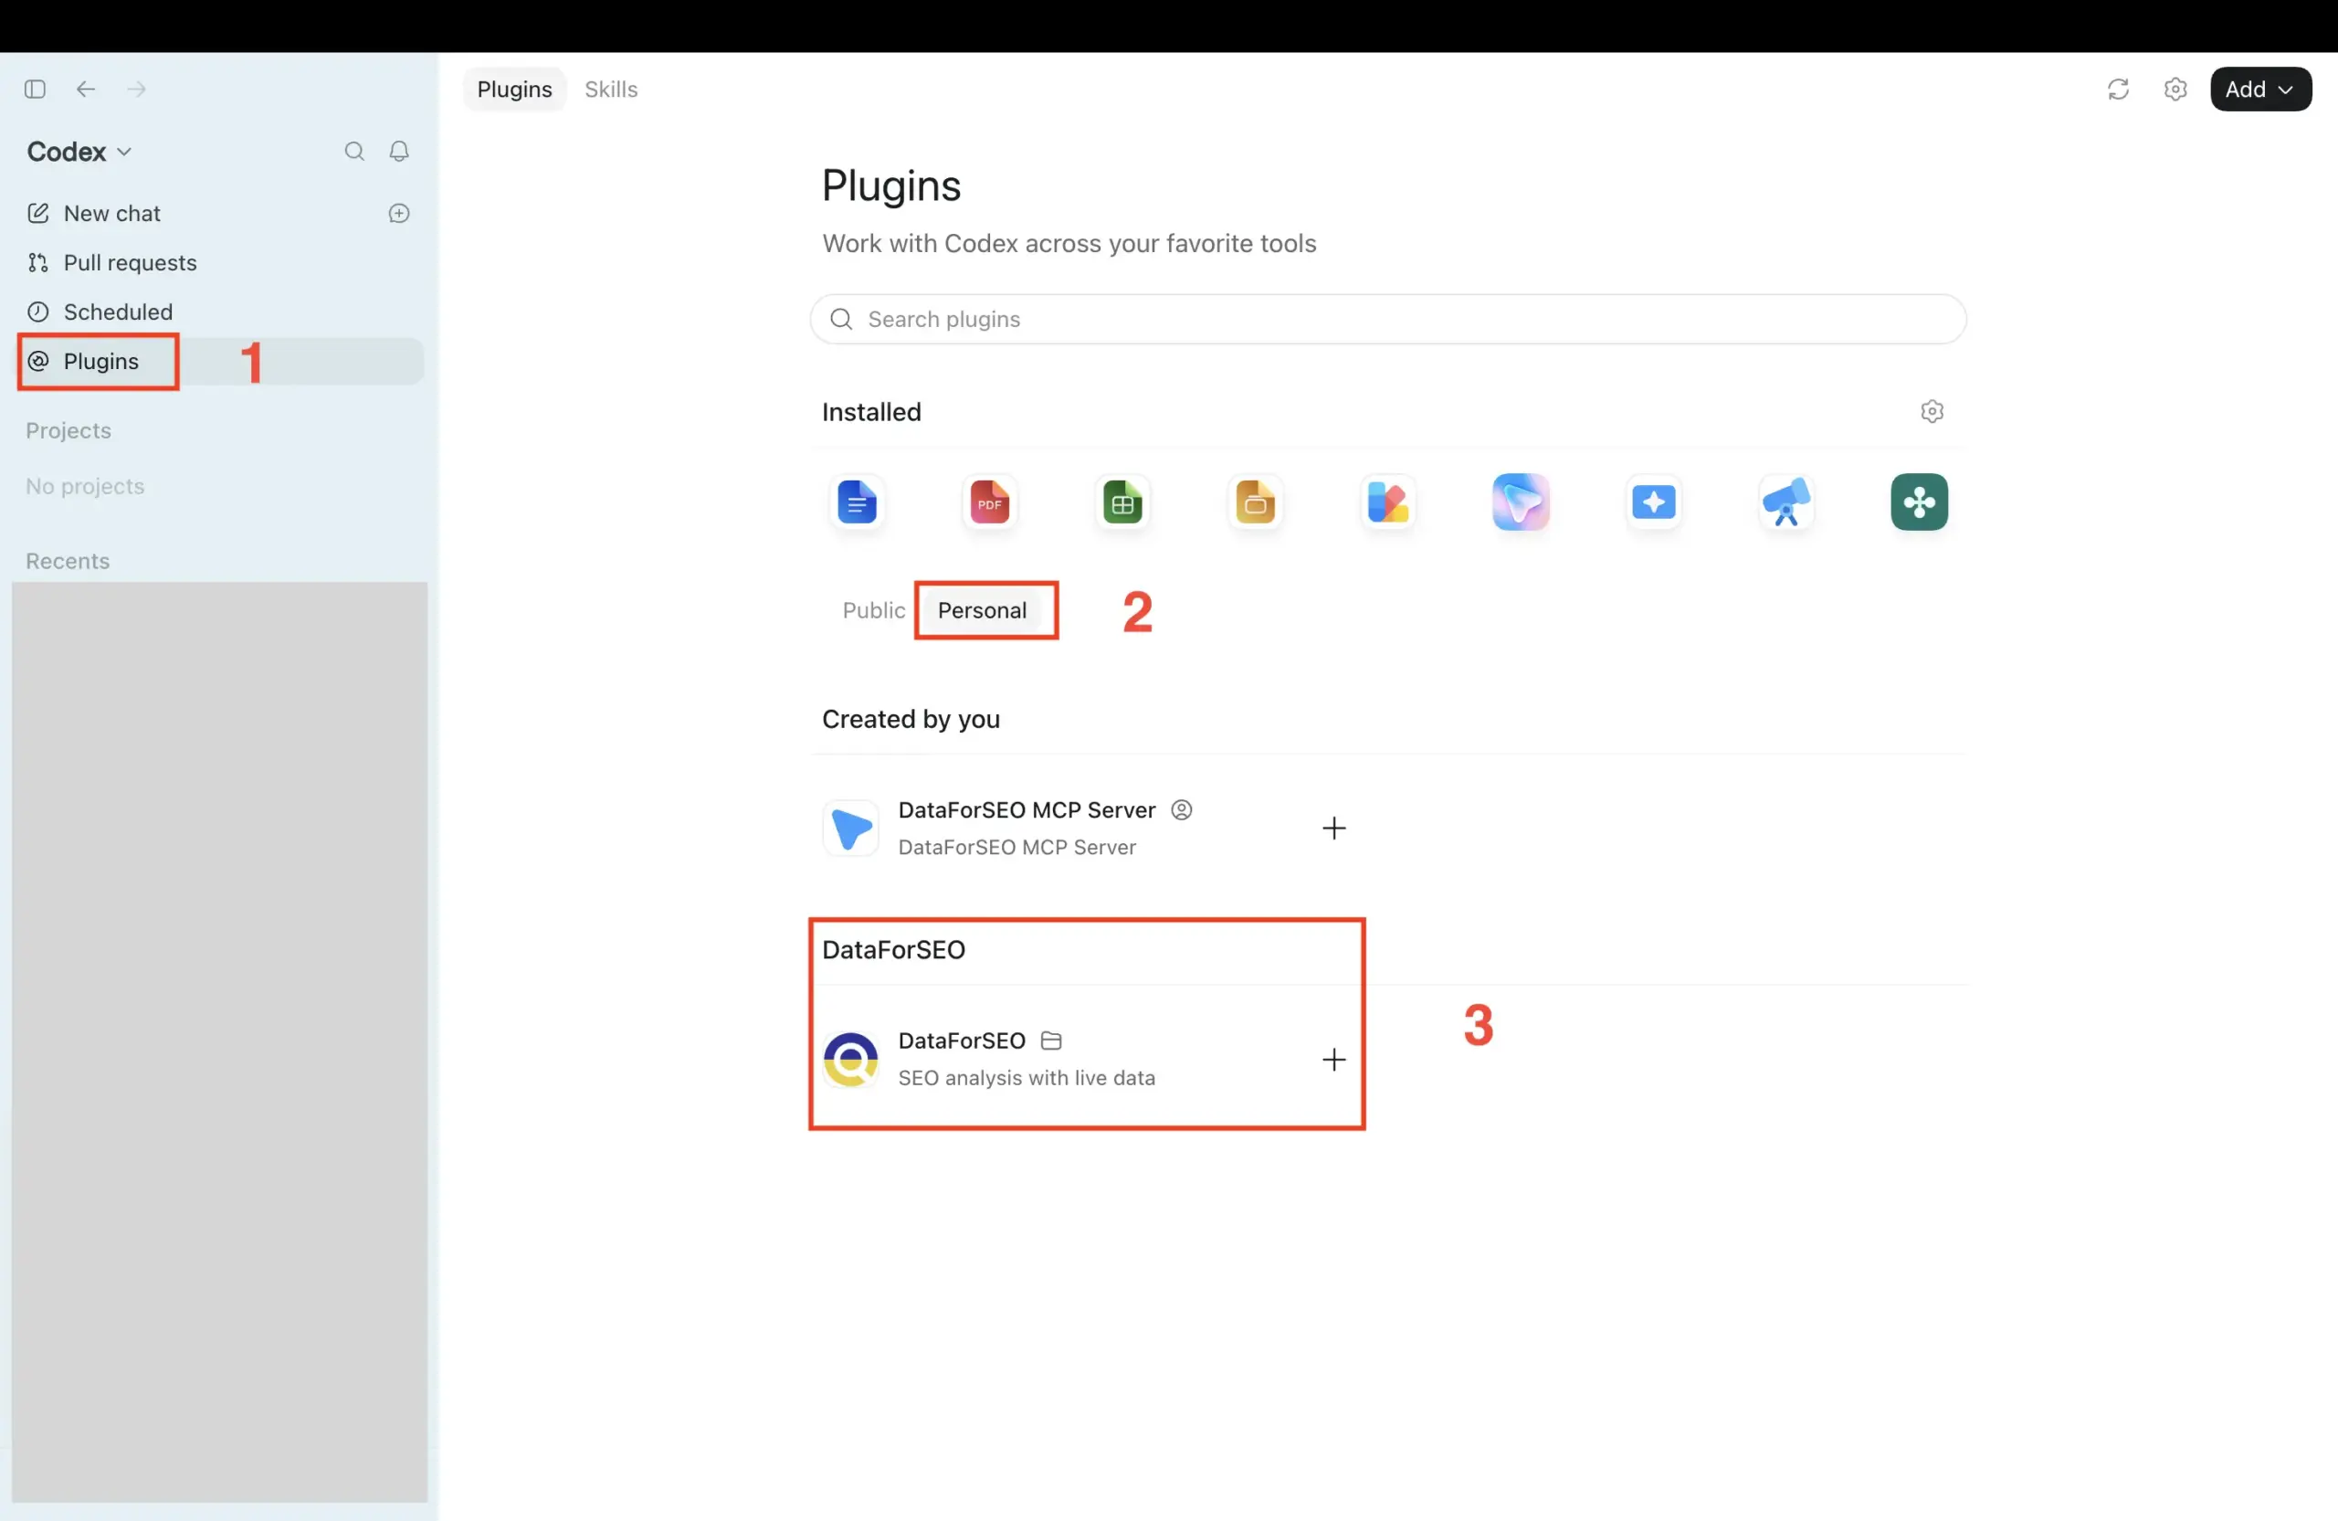This screenshot has width=2338, height=1521.
Task: Click folder icon next to DataForSEO
Action: click(1051, 1040)
